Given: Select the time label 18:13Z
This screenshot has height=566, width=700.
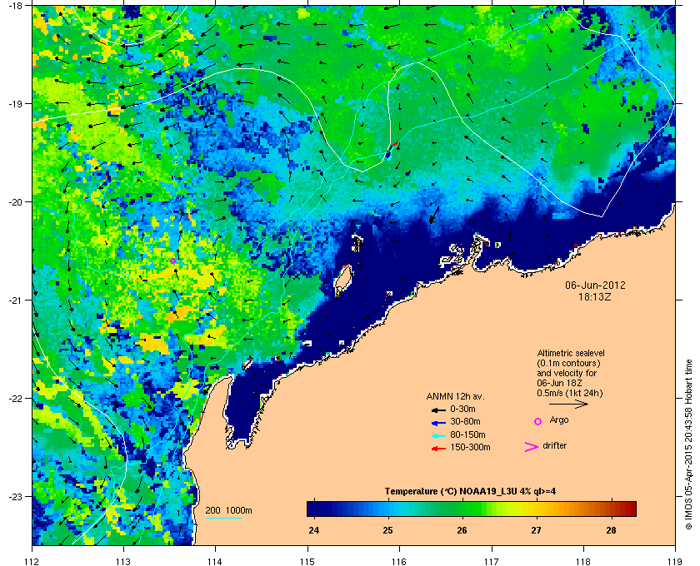Looking at the screenshot, I should (x=595, y=296).
